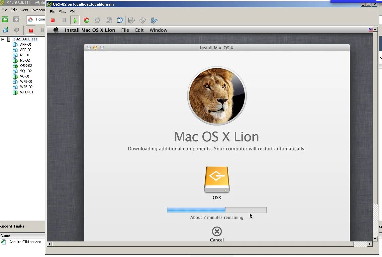Open Inventory menu in vSphere client window
Viewport: 382px width, 257px height.
click(x=38, y=10)
